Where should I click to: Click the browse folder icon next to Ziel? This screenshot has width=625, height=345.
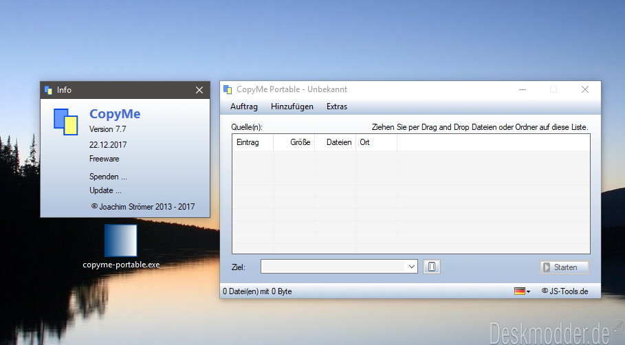coord(432,267)
